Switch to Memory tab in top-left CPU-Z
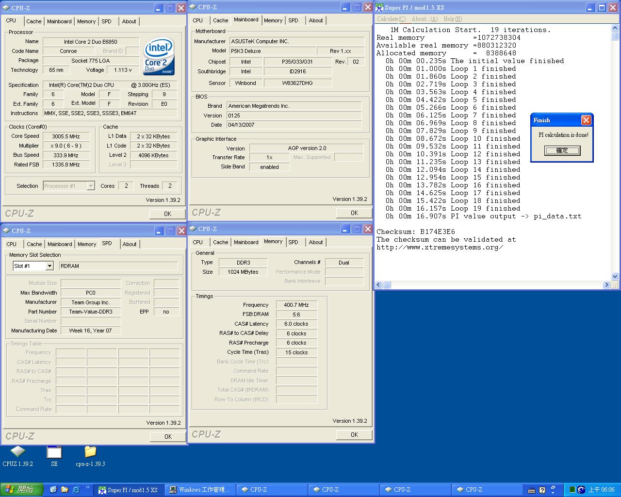This screenshot has height=497, width=621. (x=86, y=21)
